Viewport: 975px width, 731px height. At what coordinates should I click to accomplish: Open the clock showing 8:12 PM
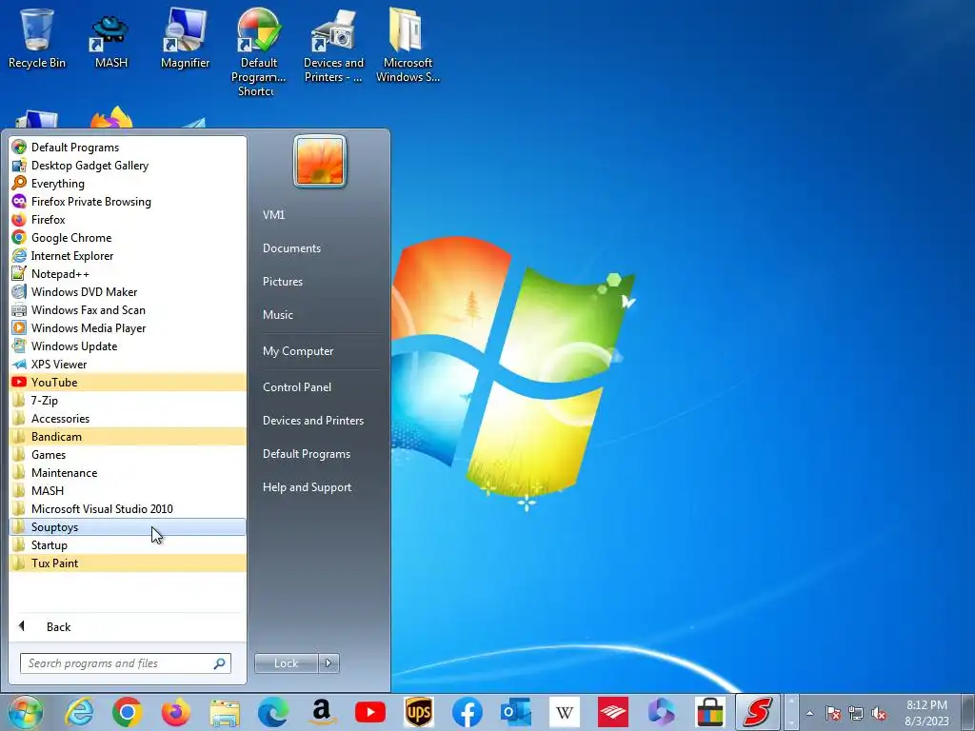click(926, 713)
